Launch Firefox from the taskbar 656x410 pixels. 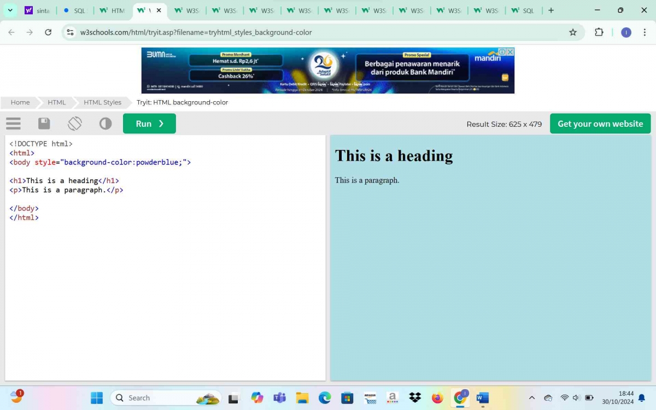point(437,397)
